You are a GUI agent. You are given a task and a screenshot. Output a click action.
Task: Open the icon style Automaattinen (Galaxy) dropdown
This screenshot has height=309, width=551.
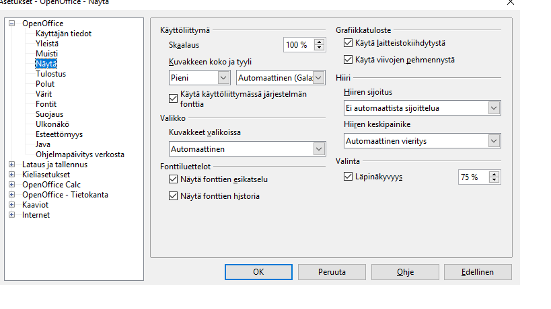click(318, 78)
